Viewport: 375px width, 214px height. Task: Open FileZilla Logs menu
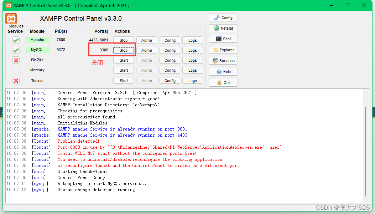click(193, 60)
